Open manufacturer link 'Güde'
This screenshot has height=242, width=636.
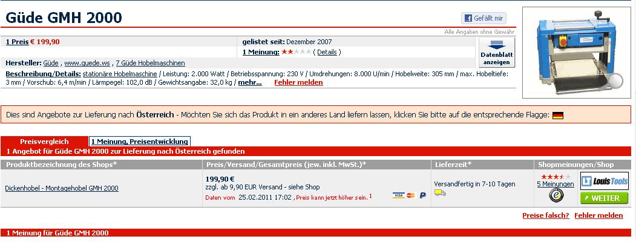(51, 63)
